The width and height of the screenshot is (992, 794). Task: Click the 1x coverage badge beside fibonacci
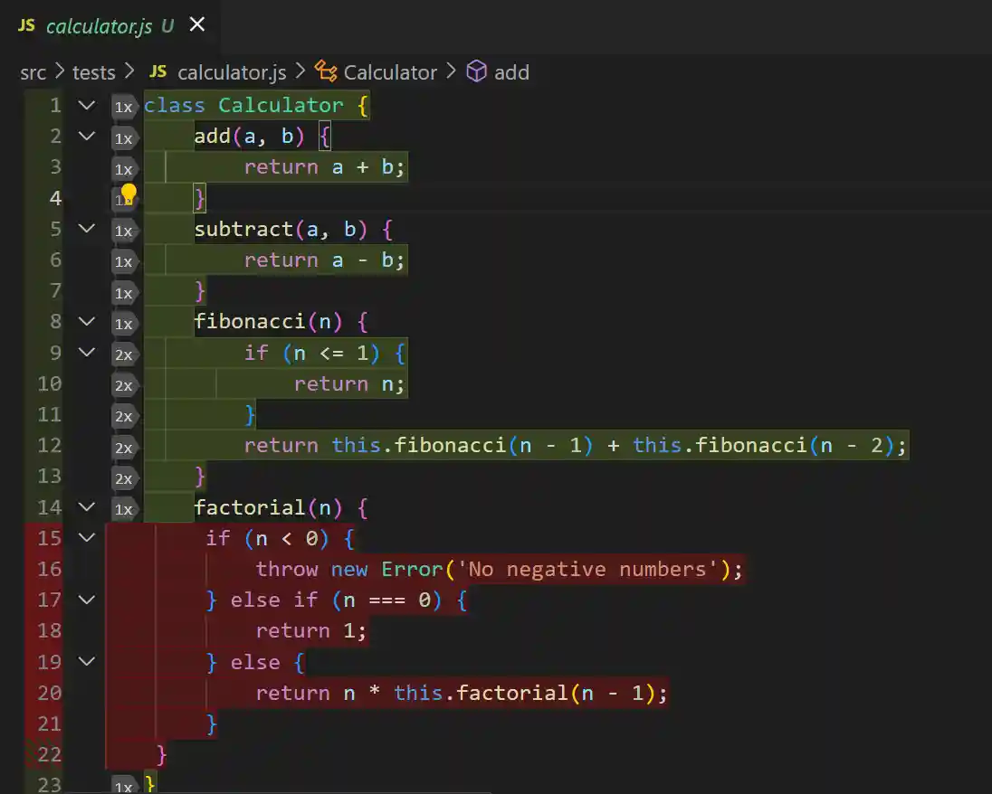[x=124, y=324]
